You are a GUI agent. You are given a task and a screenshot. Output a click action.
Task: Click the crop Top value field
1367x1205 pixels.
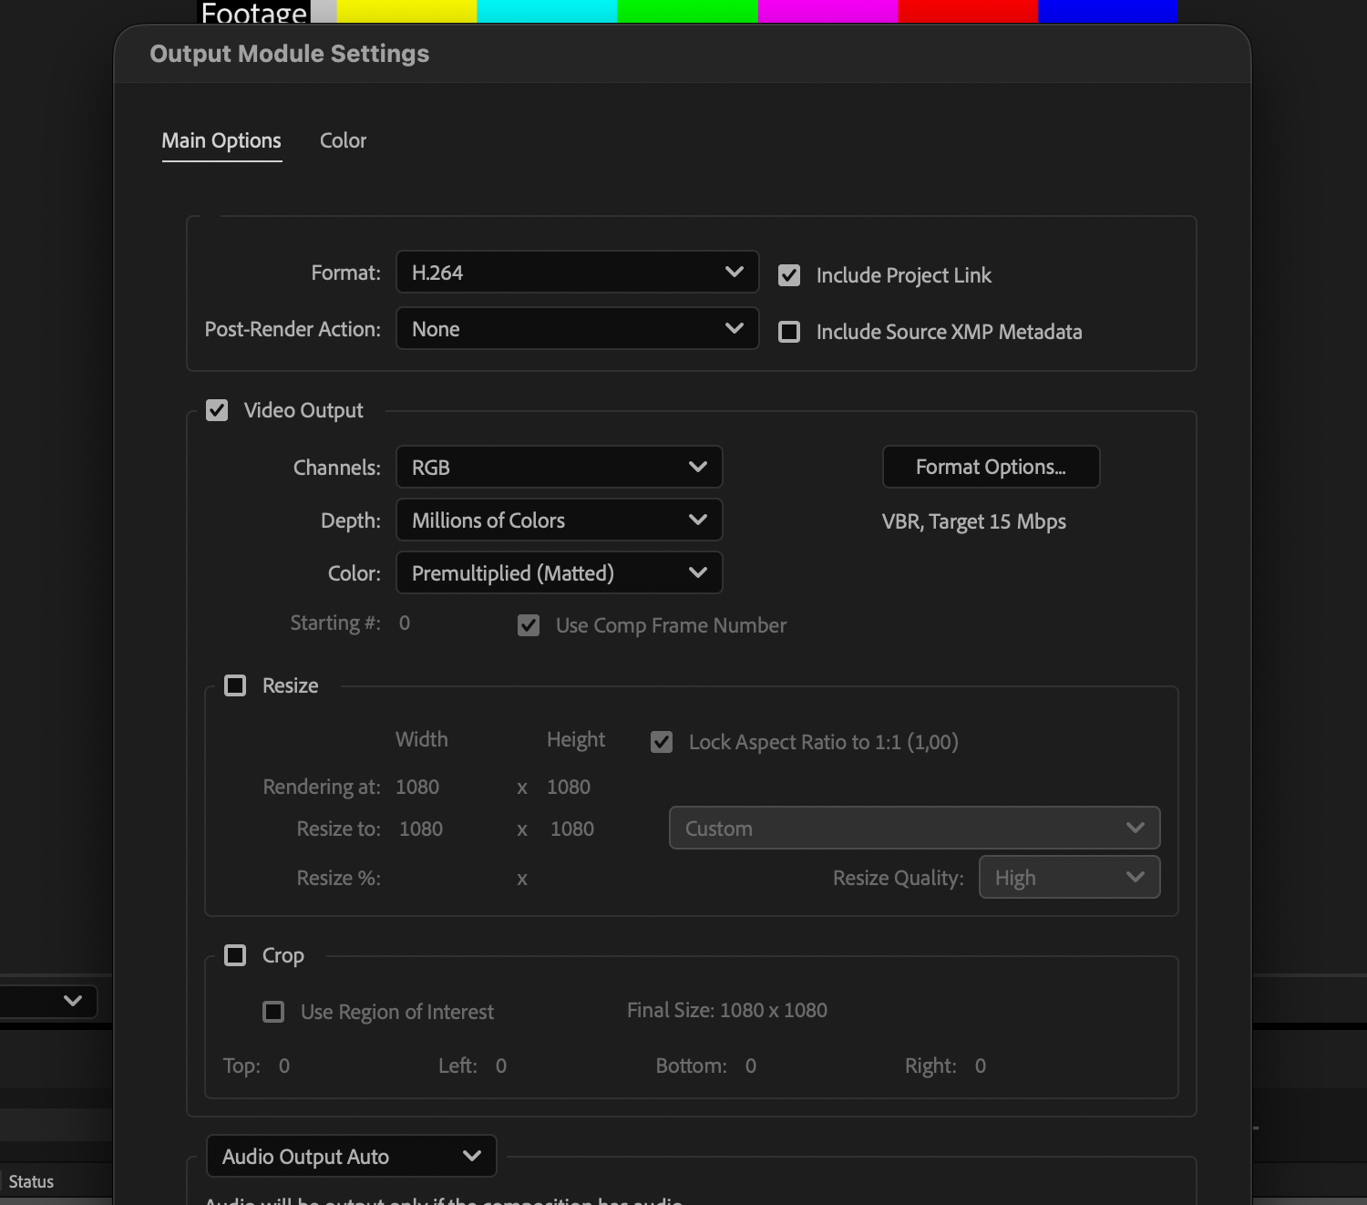pyautogui.click(x=284, y=1066)
